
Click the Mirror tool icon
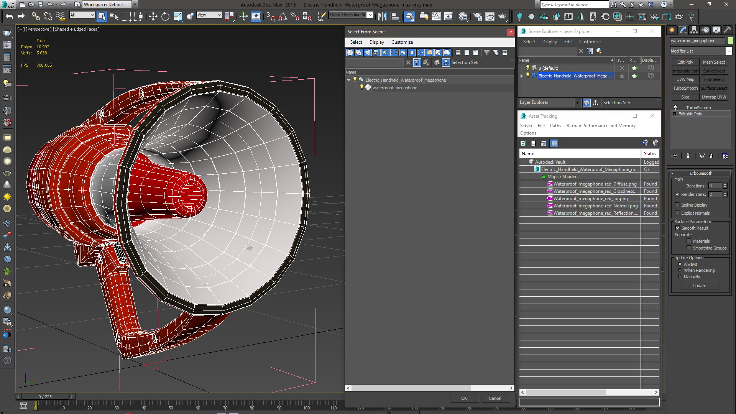(x=382, y=16)
